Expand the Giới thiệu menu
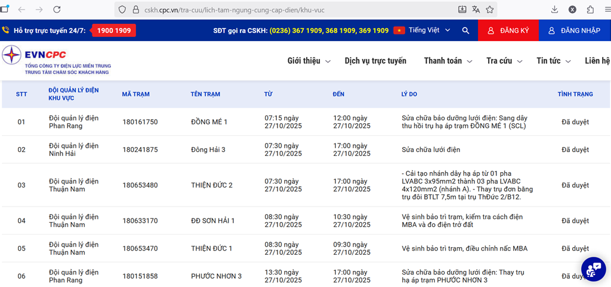The width and height of the screenshot is (611, 287). tap(308, 61)
